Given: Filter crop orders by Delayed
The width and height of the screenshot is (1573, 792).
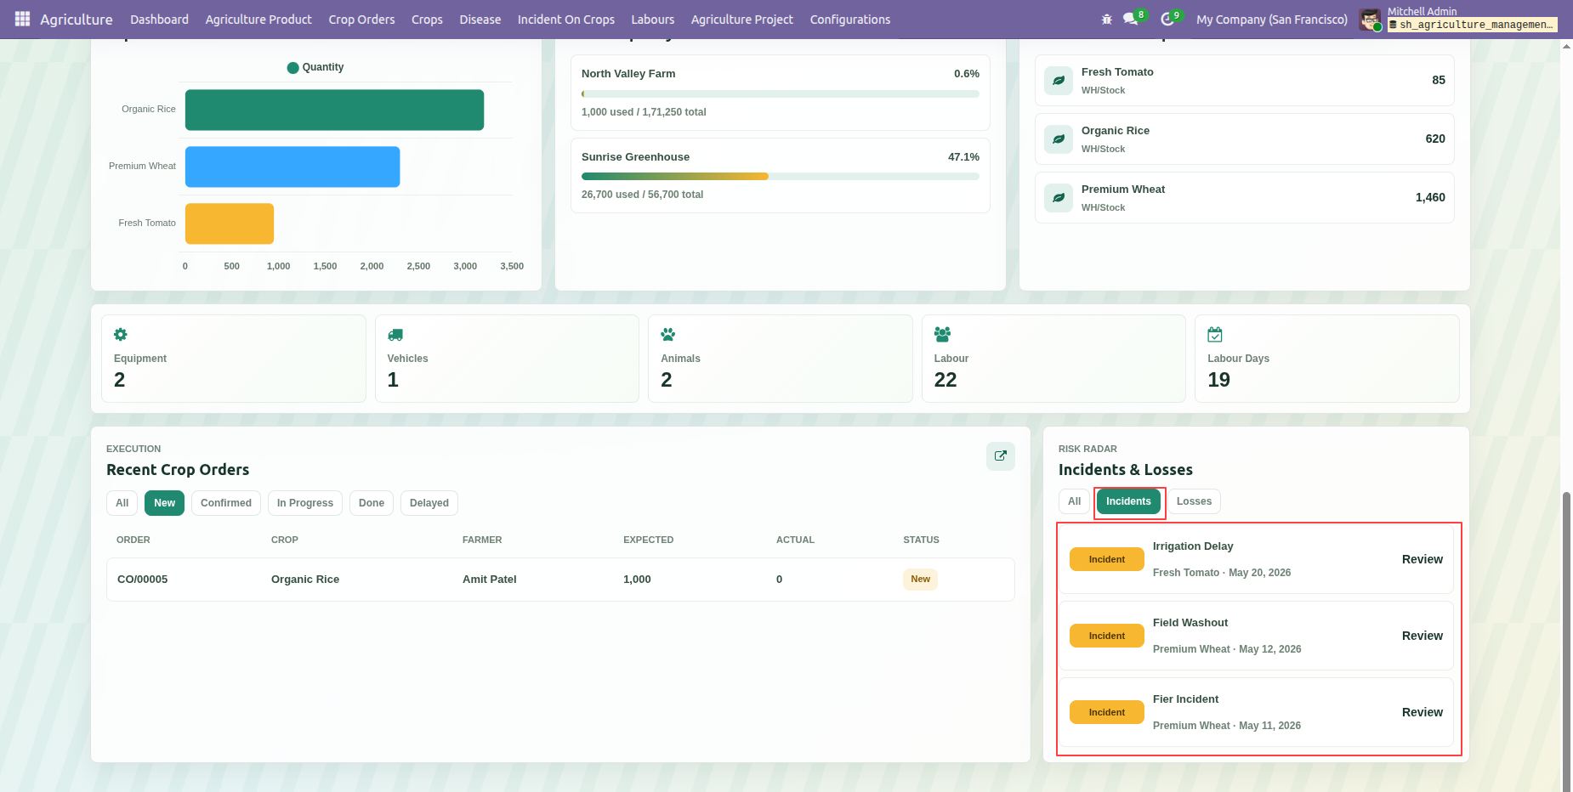Looking at the screenshot, I should [429, 503].
